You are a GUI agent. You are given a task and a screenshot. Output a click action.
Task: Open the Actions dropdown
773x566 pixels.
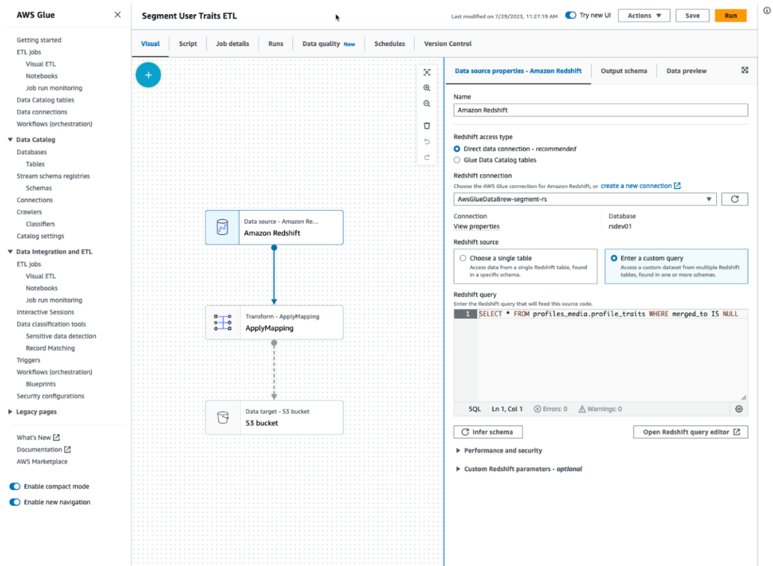coord(644,15)
